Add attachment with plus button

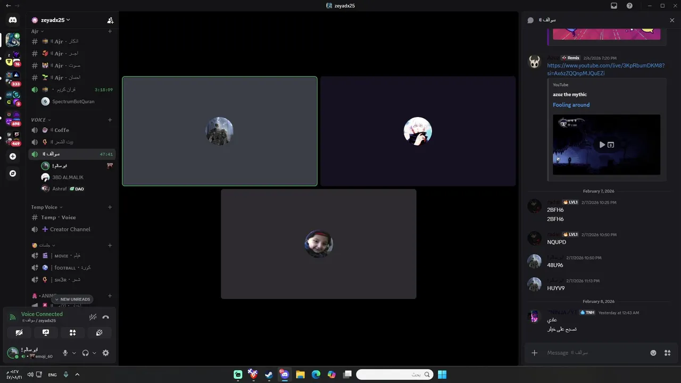pyautogui.click(x=535, y=353)
